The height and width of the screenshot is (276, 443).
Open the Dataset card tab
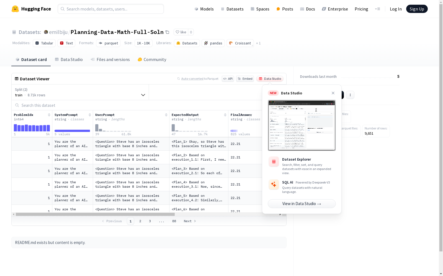click(x=31, y=60)
